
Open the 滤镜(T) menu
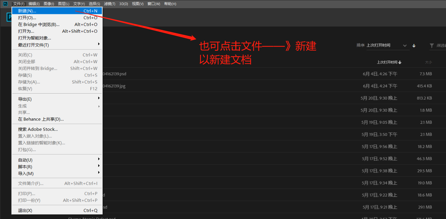[110, 4]
